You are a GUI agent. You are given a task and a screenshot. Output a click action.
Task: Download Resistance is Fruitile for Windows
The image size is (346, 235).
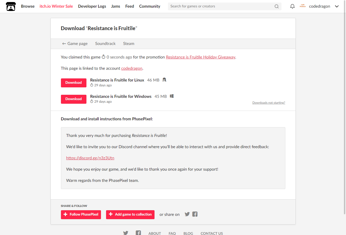[x=74, y=99]
